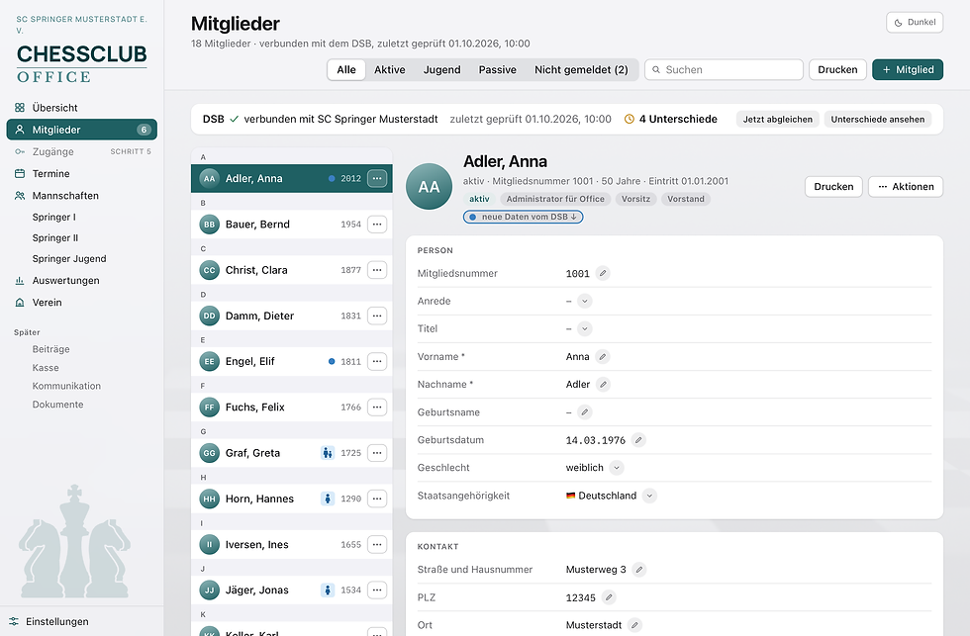Edit the PLZ 12345 pencil icon
970x636 pixels.
(609, 597)
